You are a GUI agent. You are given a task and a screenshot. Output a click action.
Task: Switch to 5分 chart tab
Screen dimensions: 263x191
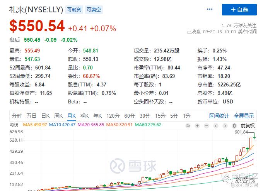pyautogui.click(x=174, y=116)
